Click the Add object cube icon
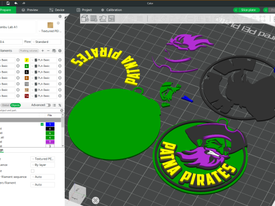Screen dimensions: 275x206 point(85,18)
